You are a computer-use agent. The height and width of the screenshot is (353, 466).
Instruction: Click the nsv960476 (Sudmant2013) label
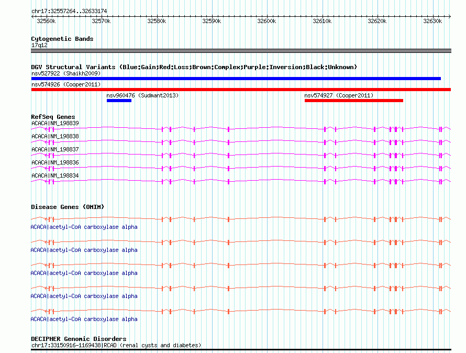pyautogui.click(x=142, y=95)
